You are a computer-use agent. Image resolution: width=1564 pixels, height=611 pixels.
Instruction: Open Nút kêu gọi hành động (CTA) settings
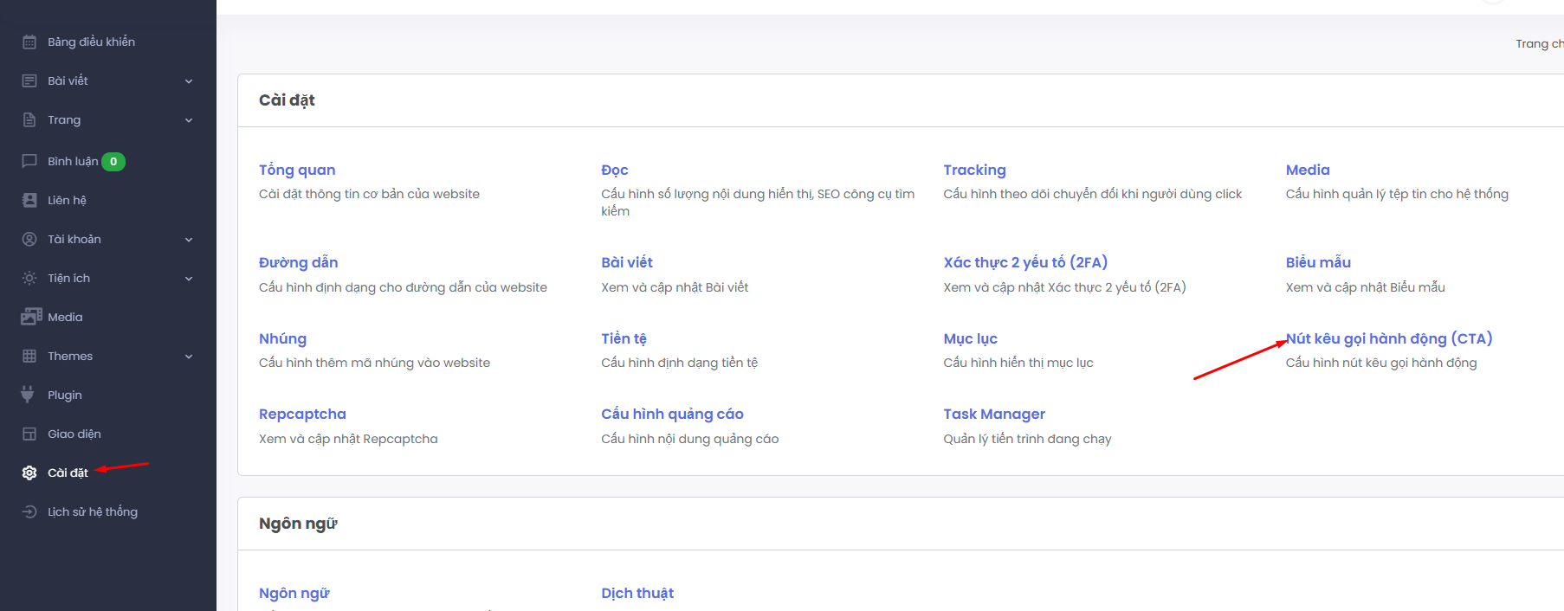tap(1389, 338)
